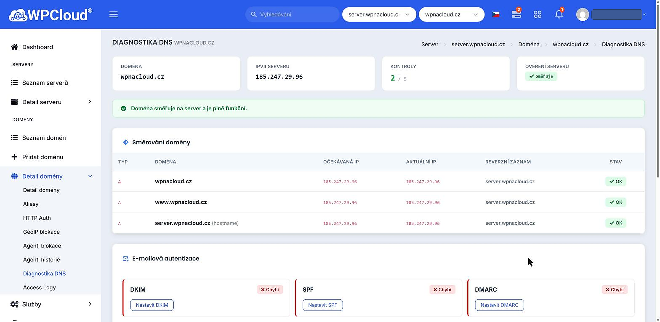Open the user account dropdown arrow

pyautogui.click(x=644, y=14)
